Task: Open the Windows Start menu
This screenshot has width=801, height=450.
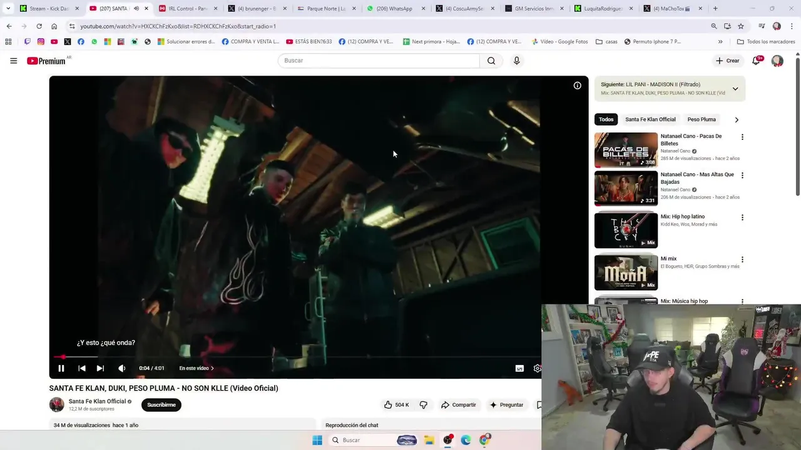Action: [x=317, y=440]
